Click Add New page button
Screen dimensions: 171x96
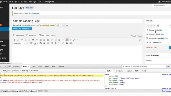pos(29,8)
